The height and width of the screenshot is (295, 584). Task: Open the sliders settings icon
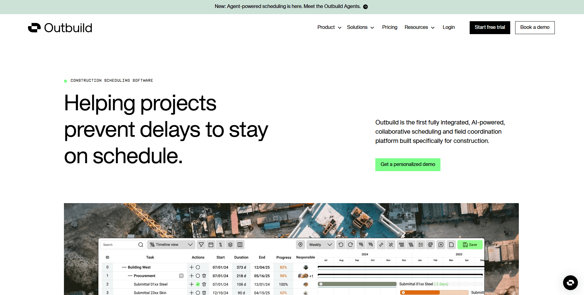pos(421,245)
